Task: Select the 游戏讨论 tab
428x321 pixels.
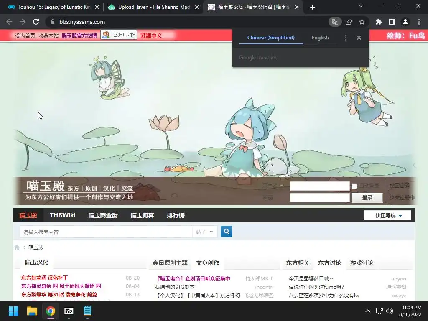Action: coord(362,263)
